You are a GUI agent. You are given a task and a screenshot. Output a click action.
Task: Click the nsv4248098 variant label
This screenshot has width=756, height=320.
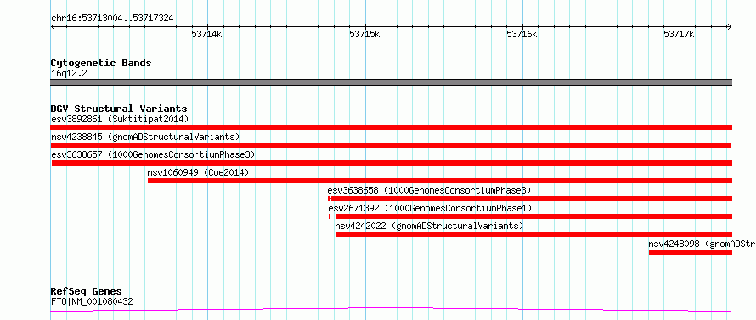[x=702, y=244]
